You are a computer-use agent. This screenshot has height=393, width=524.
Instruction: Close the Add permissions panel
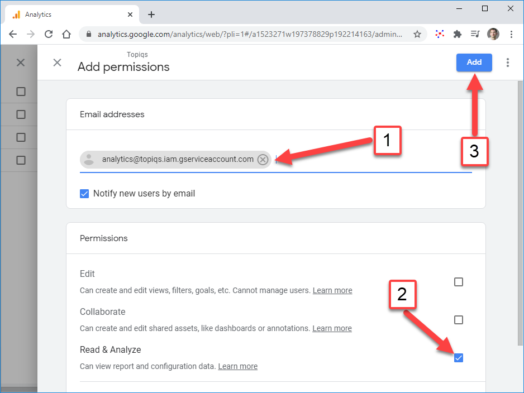click(57, 63)
